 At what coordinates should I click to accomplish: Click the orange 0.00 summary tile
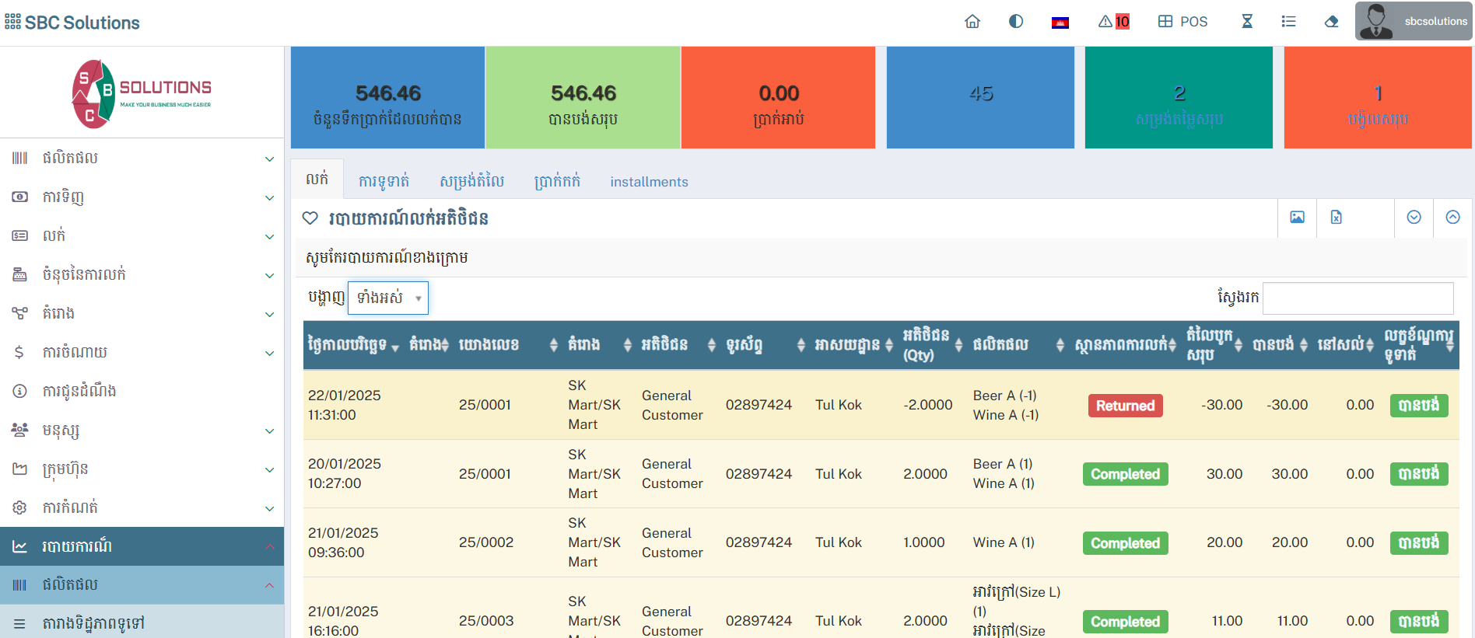[x=778, y=98]
